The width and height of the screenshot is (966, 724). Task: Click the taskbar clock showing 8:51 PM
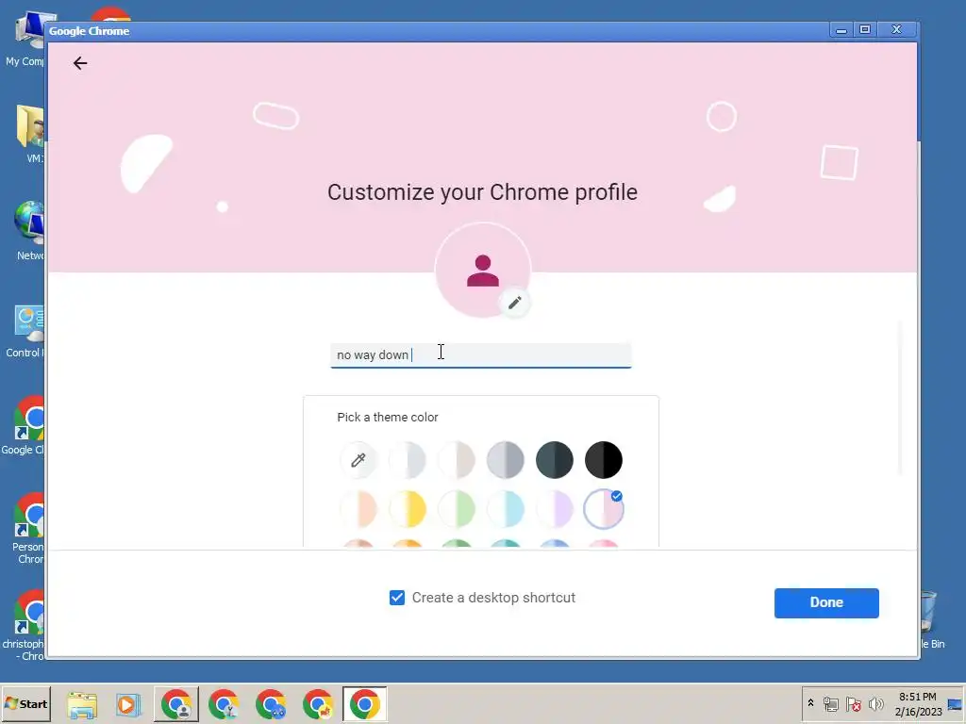pos(917,703)
